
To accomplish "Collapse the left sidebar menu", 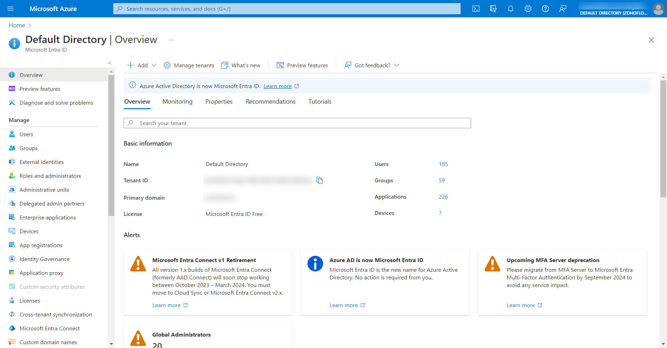I will pyautogui.click(x=110, y=63).
